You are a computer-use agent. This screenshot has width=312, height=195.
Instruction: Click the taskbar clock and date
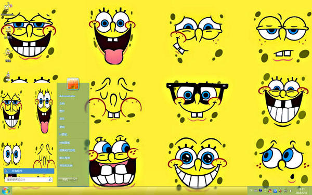pos(302,191)
